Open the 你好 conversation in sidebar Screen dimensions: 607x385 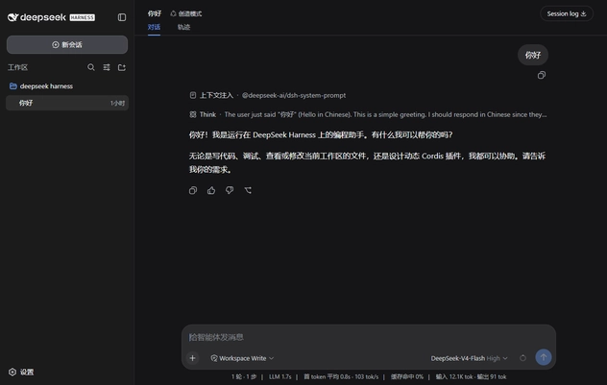tap(67, 103)
